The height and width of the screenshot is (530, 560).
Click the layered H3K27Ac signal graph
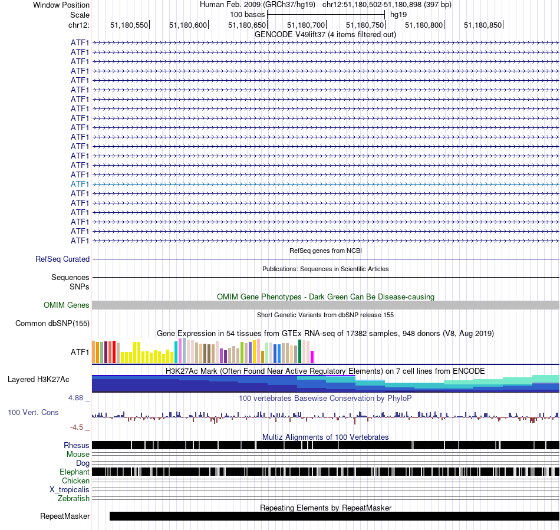(x=326, y=384)
